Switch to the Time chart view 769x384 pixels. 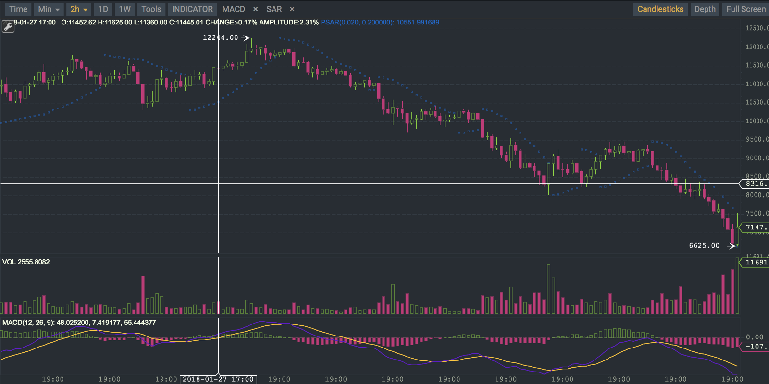tap(18, 9)
